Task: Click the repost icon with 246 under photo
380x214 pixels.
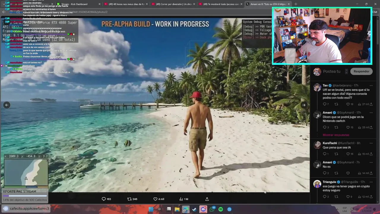Action: pyautogui.click(x=132, y=199)
